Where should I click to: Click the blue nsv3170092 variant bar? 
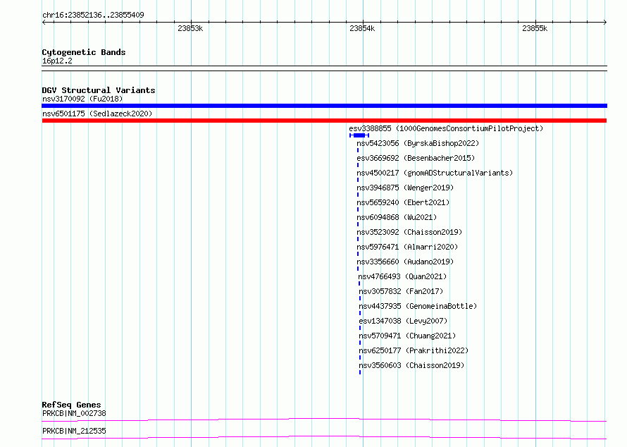click(324, 106)
